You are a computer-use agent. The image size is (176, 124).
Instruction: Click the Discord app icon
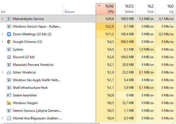pyautogui.click(x=9, y=57)
